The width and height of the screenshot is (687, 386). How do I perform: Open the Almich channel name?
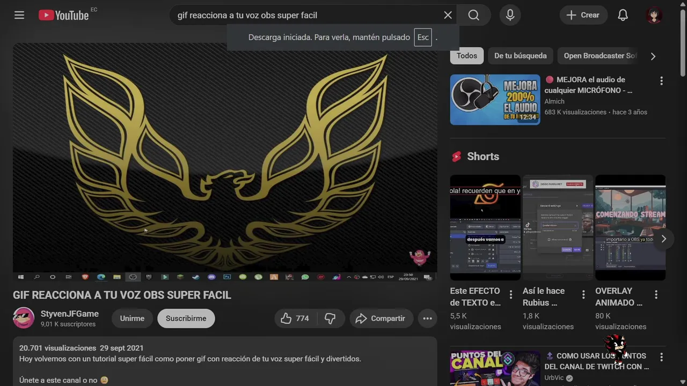(554, 101)
